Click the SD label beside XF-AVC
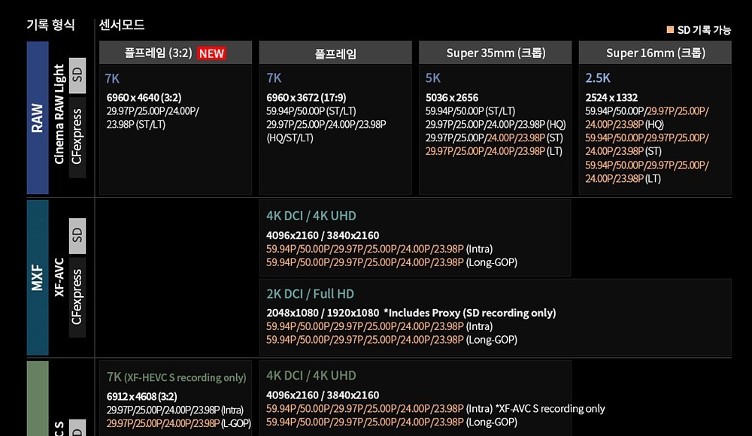 (77, 236)
